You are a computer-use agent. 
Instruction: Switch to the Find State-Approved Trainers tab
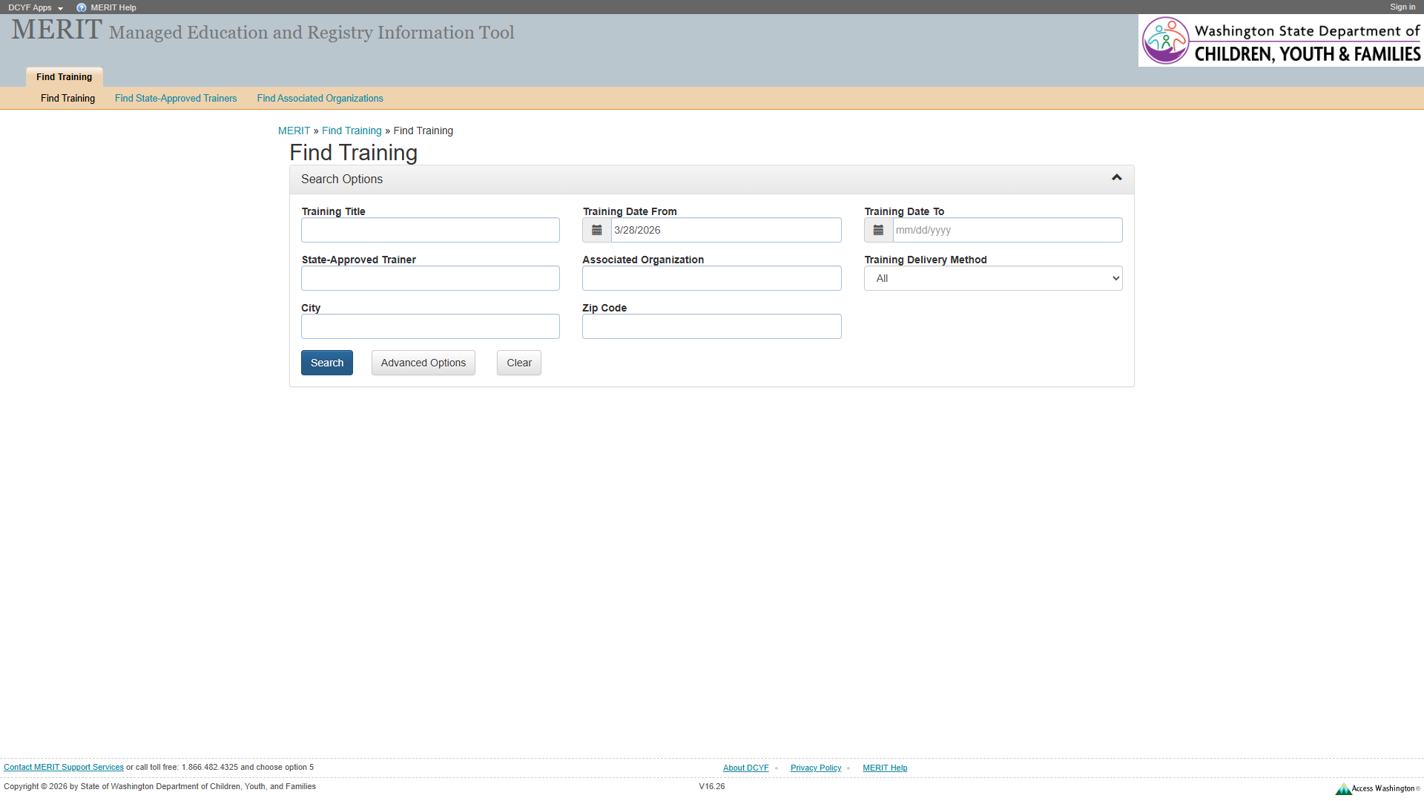(176, 98)
